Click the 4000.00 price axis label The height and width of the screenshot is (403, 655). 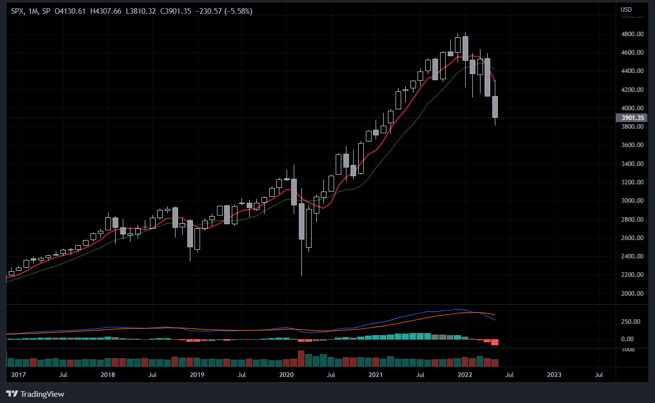pos(632,108)
